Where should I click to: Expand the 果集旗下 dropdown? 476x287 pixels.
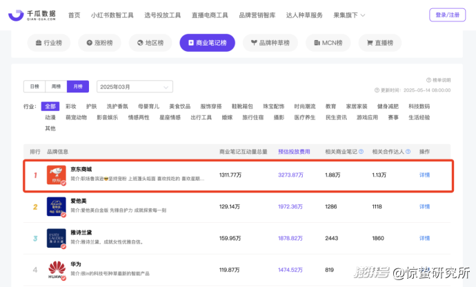pos(349,15)
